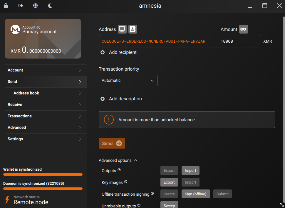Click the warning exclamation icon
This screenshot has width=285, height=208.
[109, 119]
